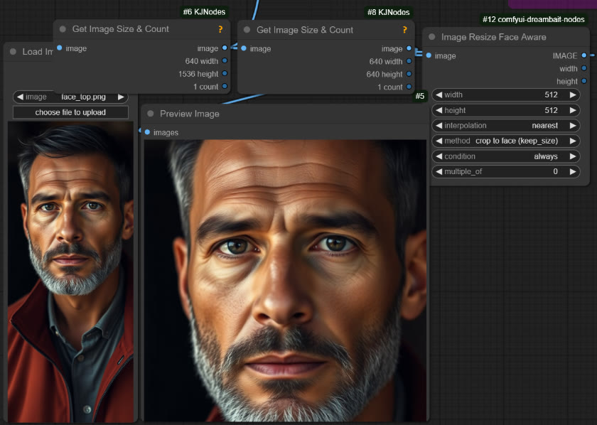Open the interpolation nearest dropdown
The image size is (597, 425).
click(x=506, y=126)
